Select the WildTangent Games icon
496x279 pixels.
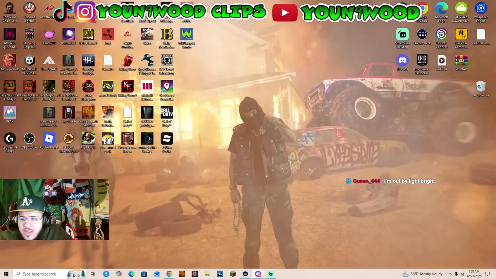(186, 38)
